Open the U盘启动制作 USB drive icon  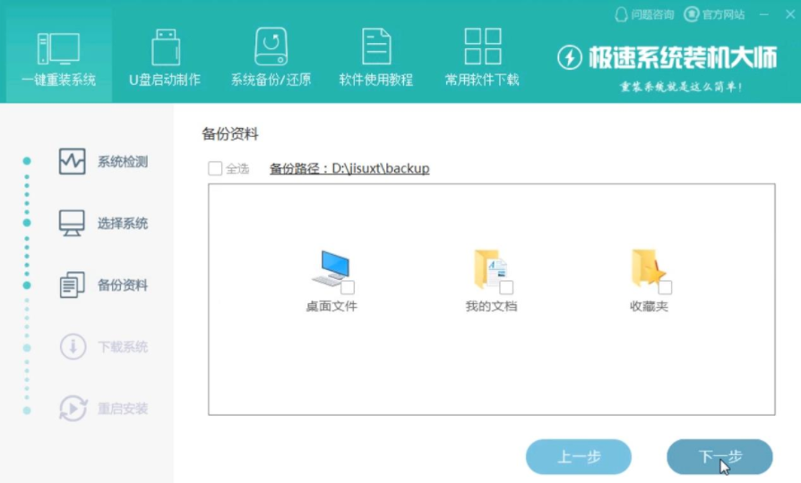pyautogui.click(x=165, y=47)
